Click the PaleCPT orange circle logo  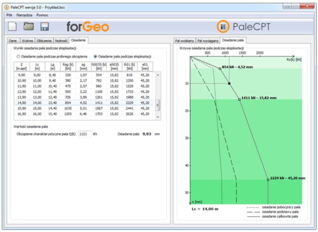[x=223, y=27]
